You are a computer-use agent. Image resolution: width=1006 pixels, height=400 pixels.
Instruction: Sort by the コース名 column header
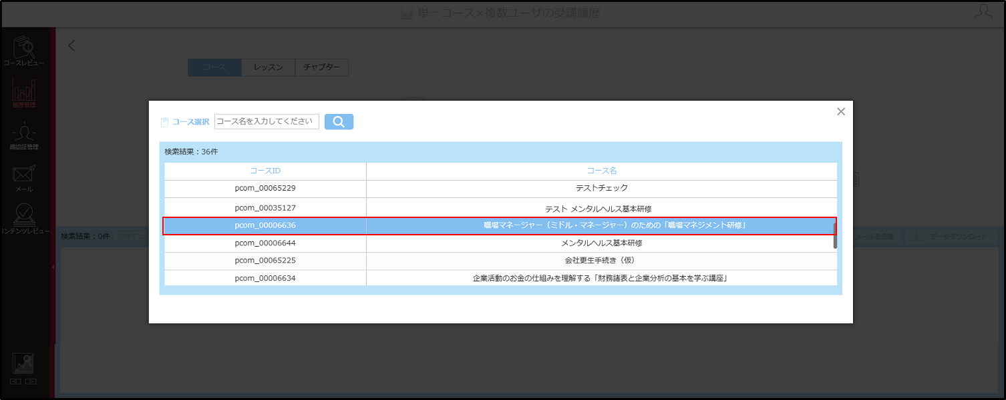click(601, 171)
